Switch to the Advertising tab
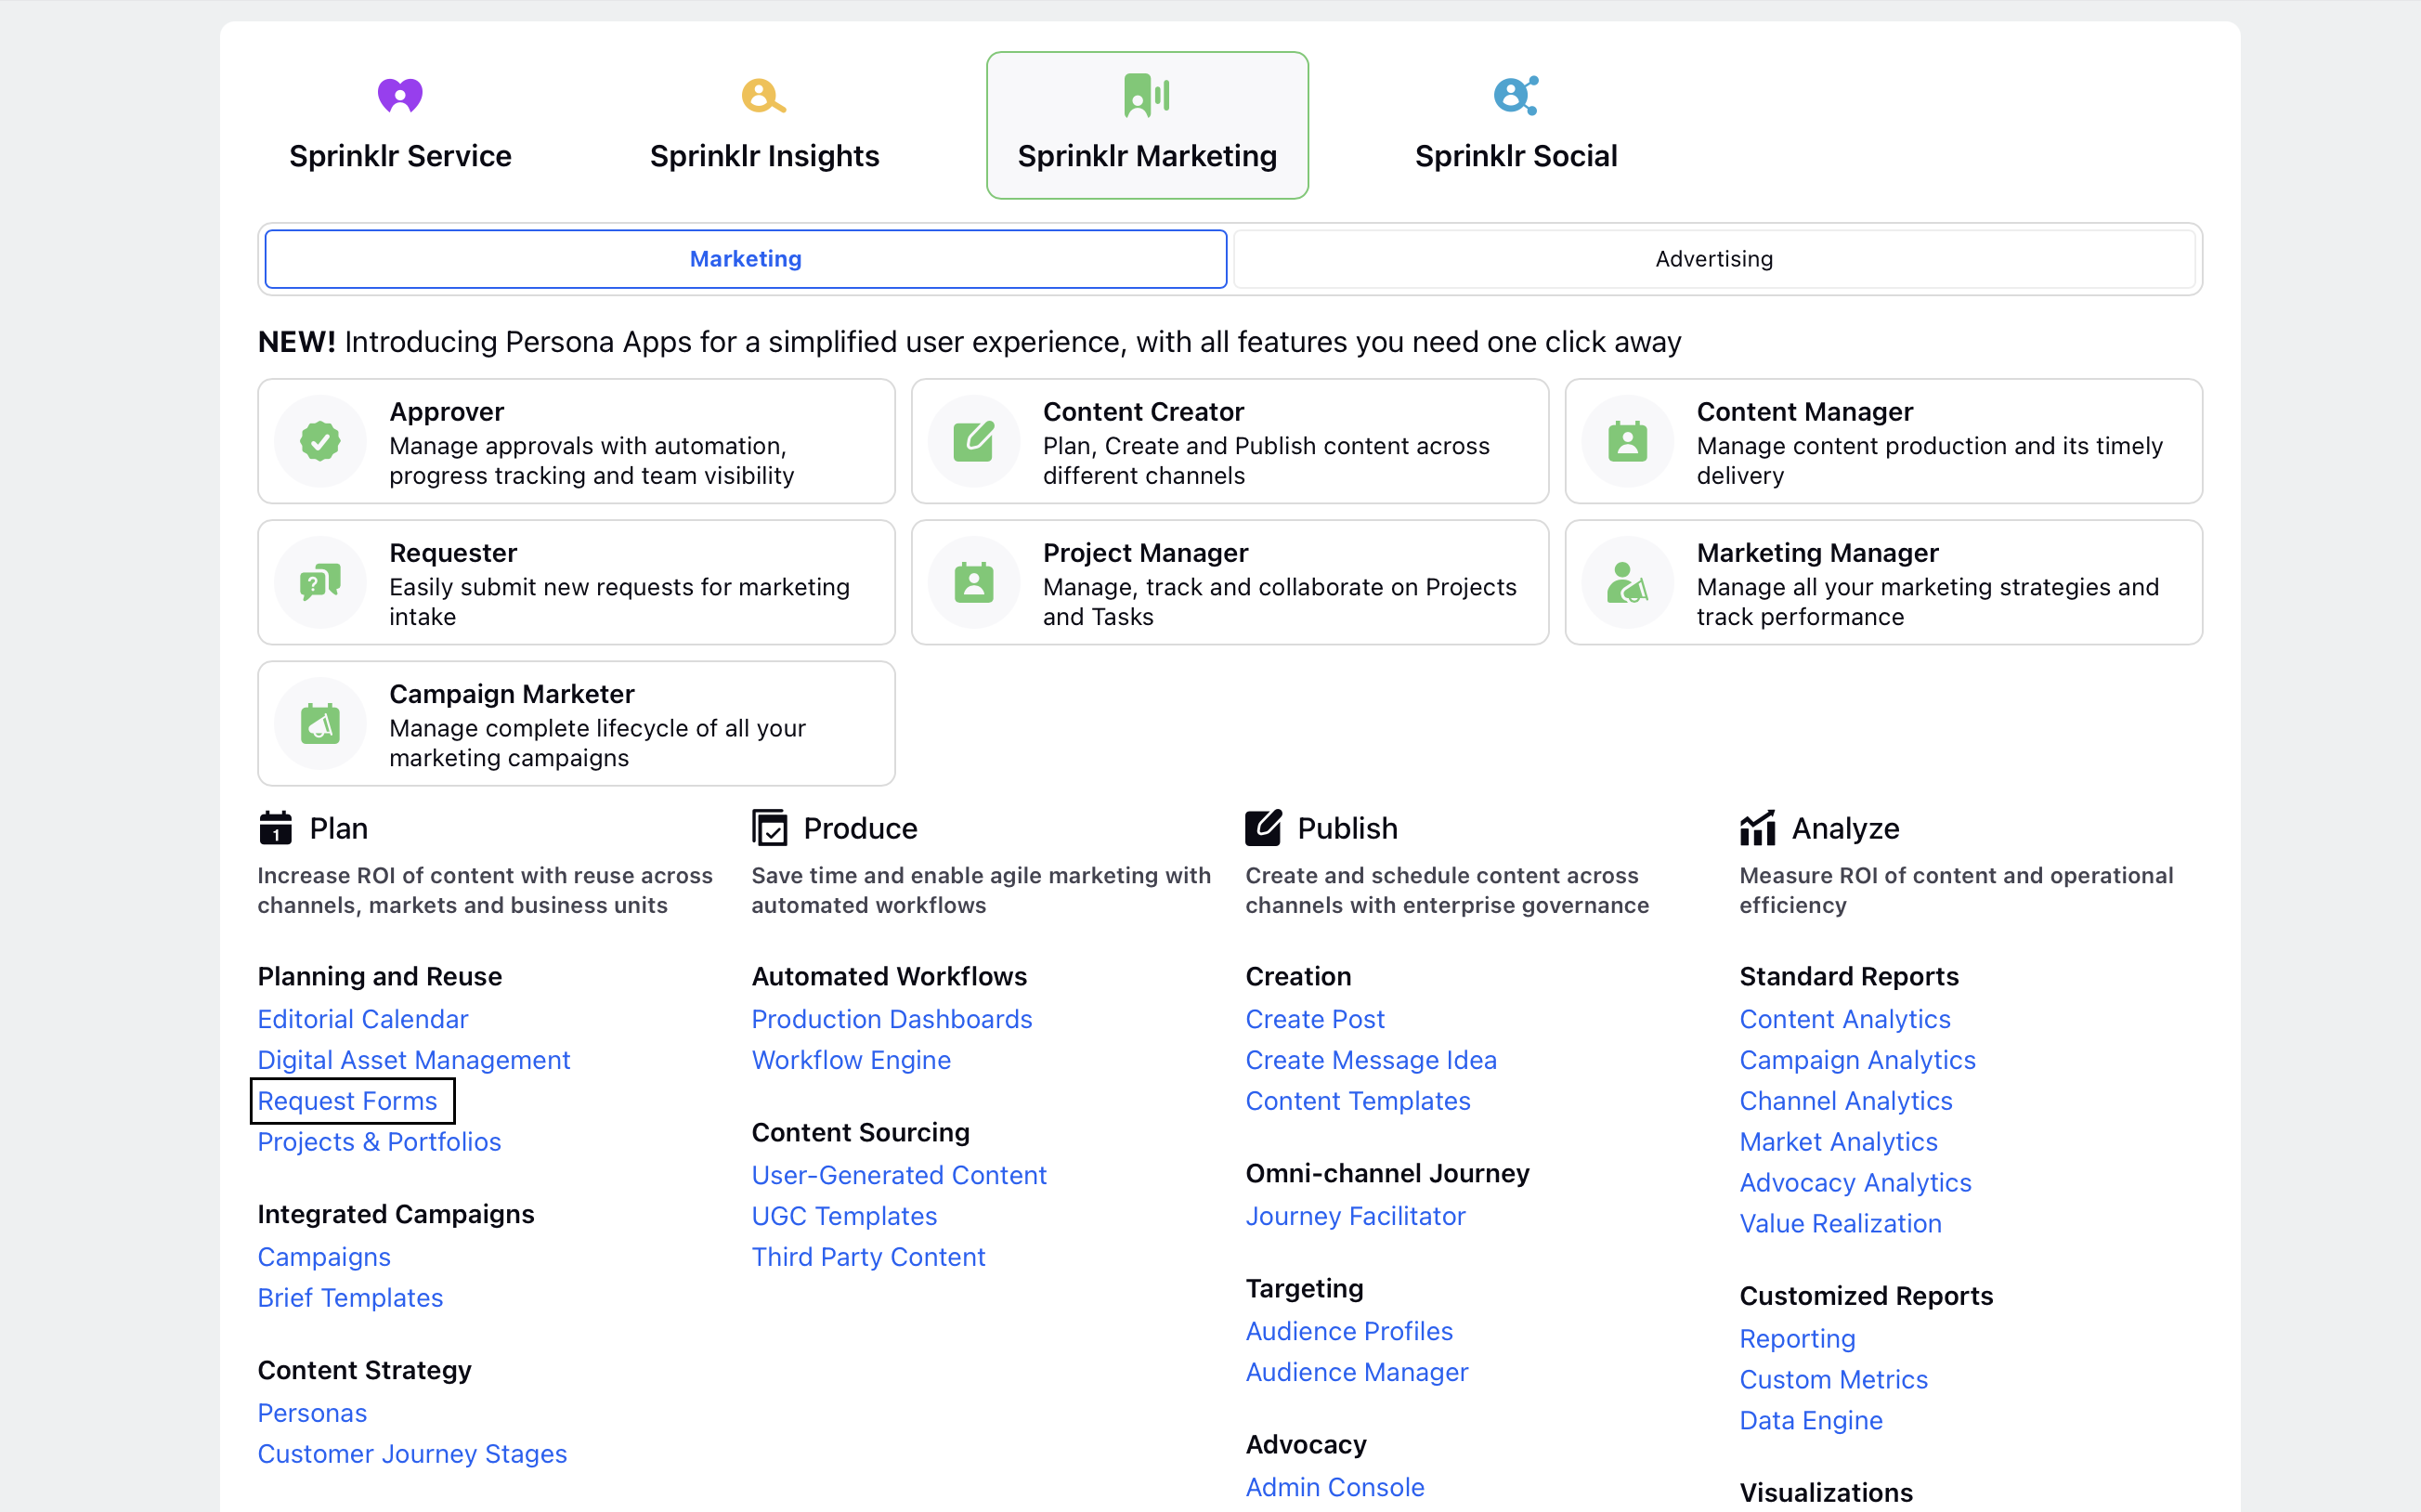The image size is (2421, 1512). [1713, 259]
